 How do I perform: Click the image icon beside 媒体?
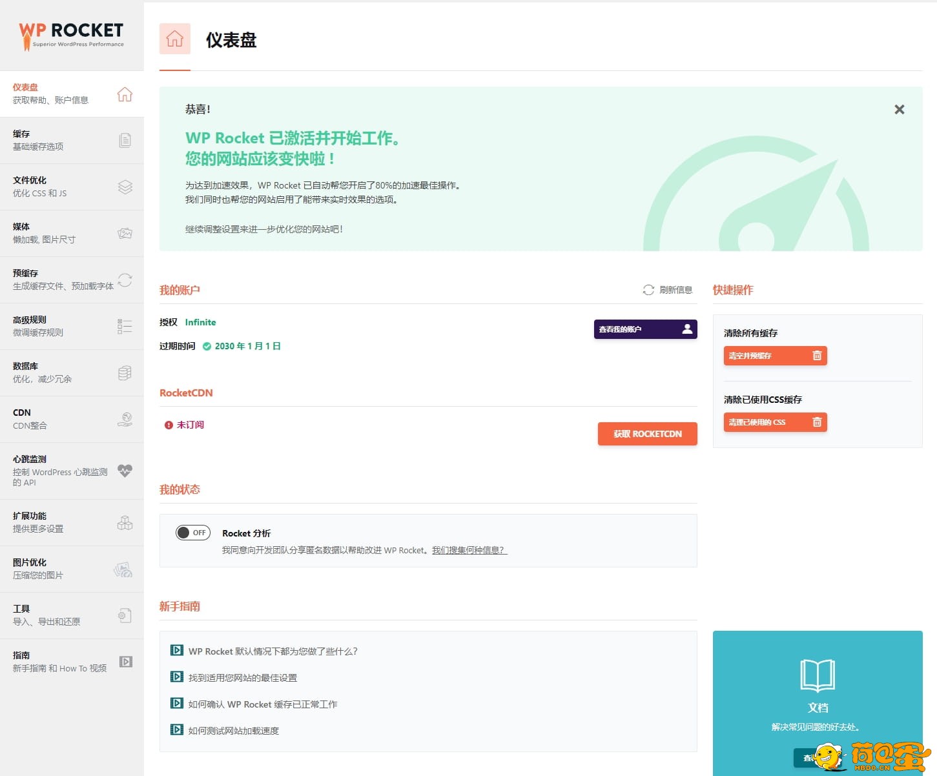(x=125, y=233)
